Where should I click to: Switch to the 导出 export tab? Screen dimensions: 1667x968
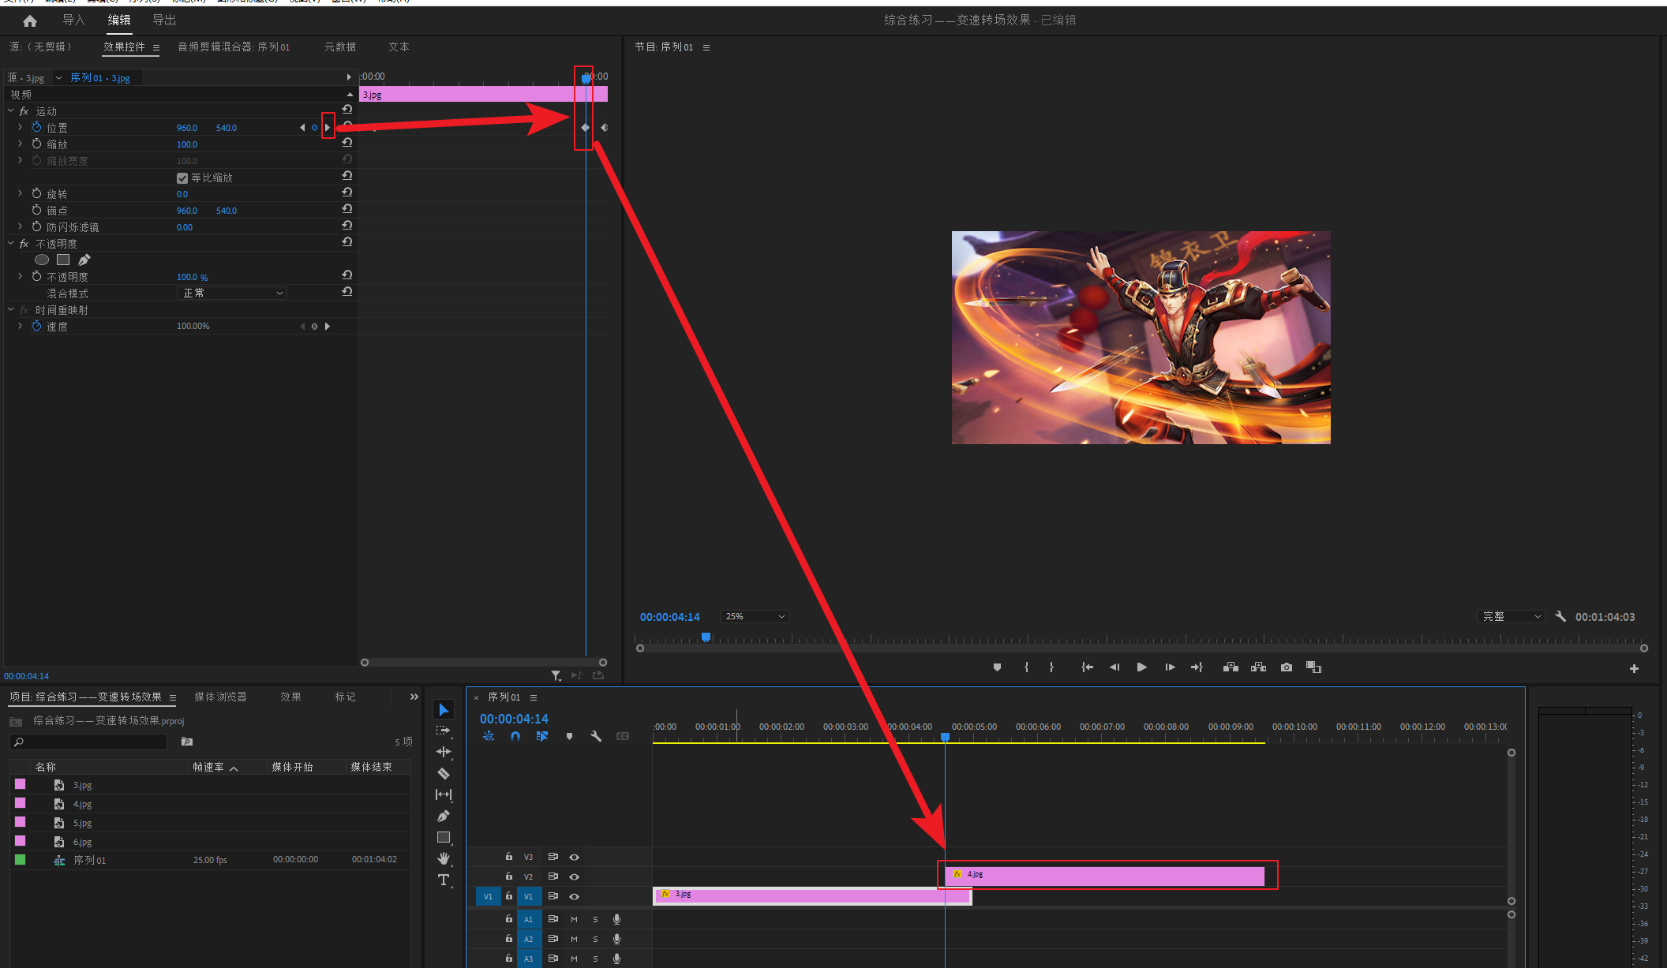(x=164, y=21)
